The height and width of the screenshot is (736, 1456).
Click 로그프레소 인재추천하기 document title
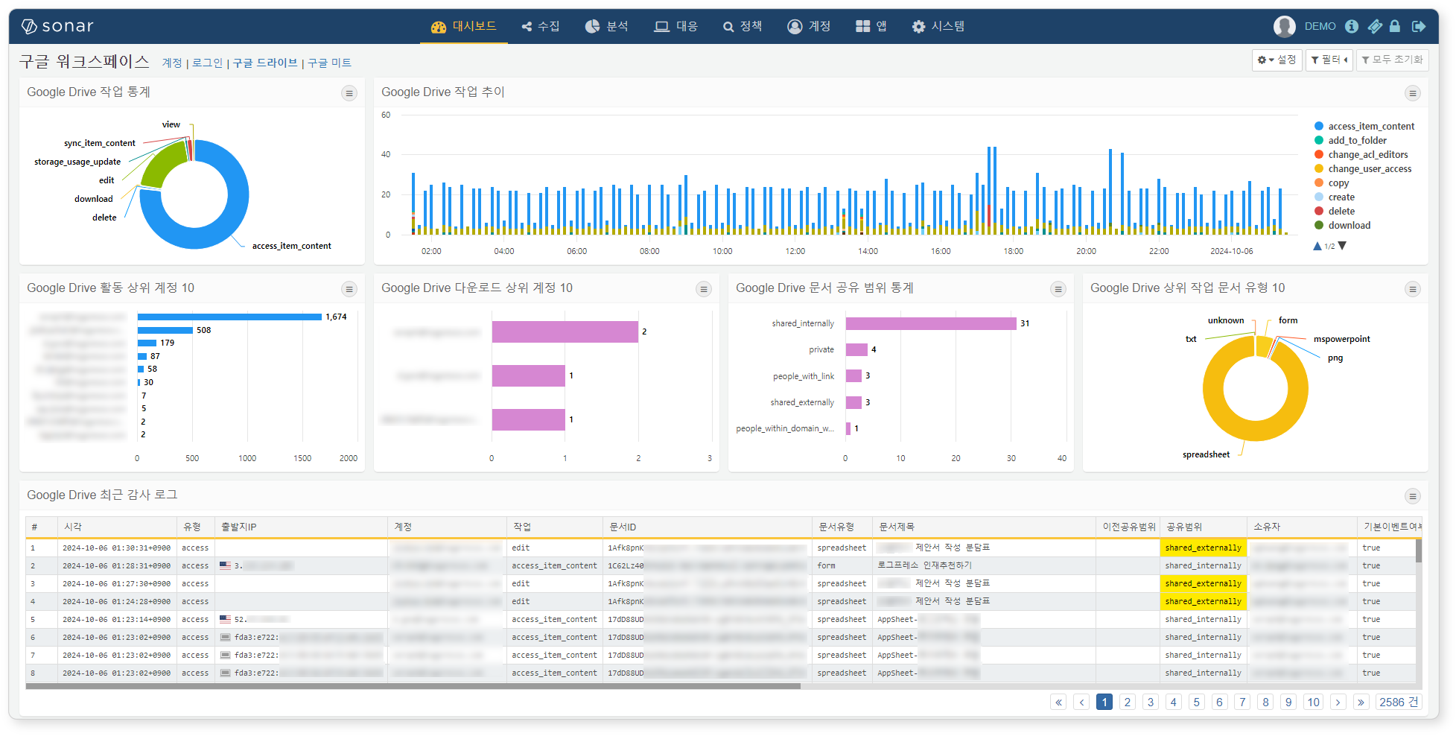pos(924,565)
